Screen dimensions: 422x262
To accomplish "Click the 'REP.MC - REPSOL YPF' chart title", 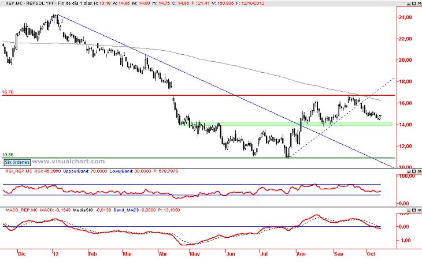I will [x=31, y=3].
